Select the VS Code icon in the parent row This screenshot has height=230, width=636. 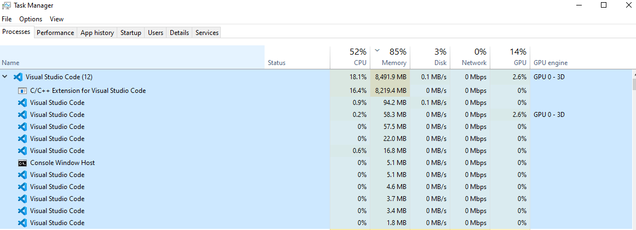pos(18,77)
